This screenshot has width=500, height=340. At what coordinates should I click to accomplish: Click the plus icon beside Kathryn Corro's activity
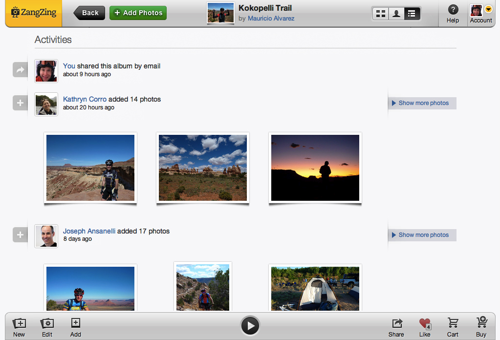[x=20, y=103]
